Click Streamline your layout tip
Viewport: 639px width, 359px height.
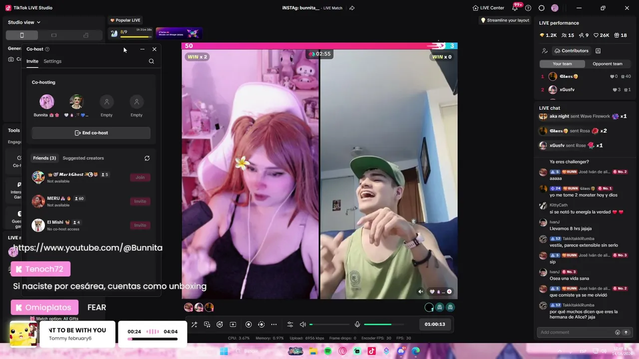tap(505, 20)
